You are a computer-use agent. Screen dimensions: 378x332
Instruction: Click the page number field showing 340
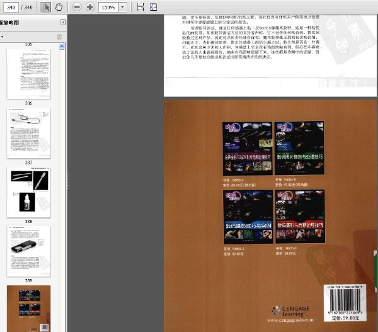(x=11, y=7)
